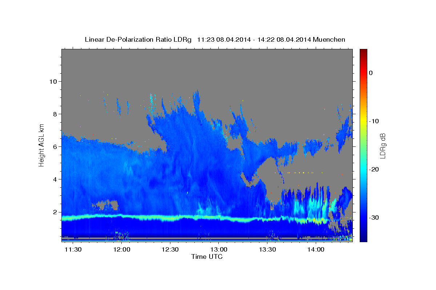Select the 11:30 time tick label
Viewport: 436px width, 290px height.
(73, 250)
